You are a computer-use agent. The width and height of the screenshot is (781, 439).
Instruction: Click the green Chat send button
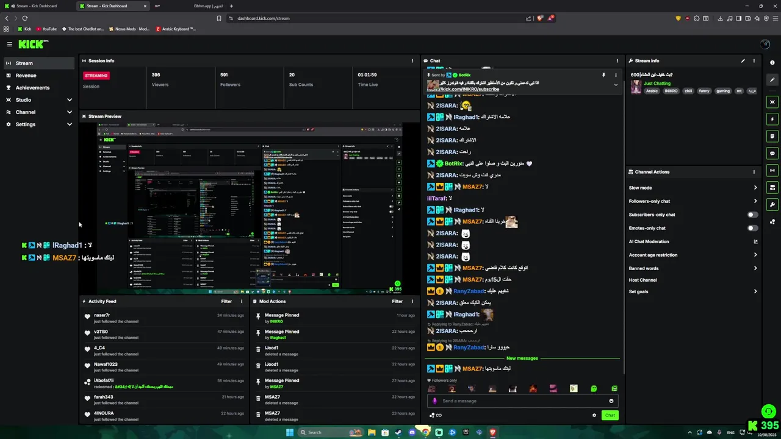pyautogui.click(x=610, y=415)
